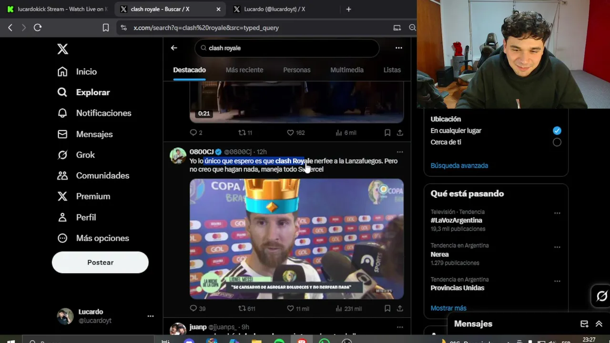The width and height of the screenshot is (610, 343).
Task: Select the Destacado tab
Action: coord(189,70)
